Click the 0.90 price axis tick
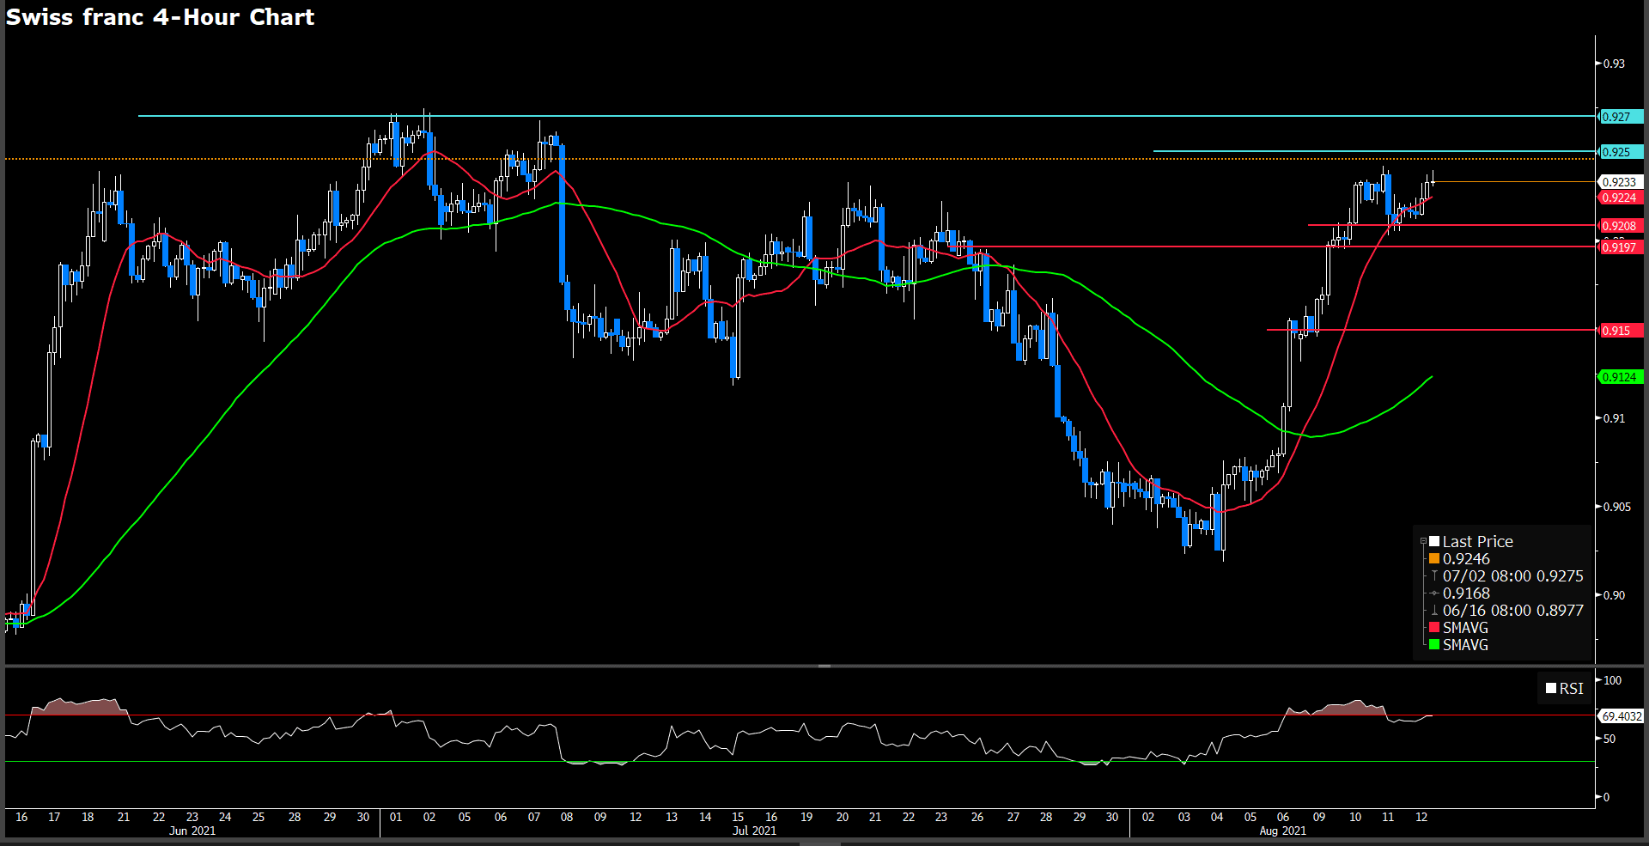 [x=1614, y=595]
